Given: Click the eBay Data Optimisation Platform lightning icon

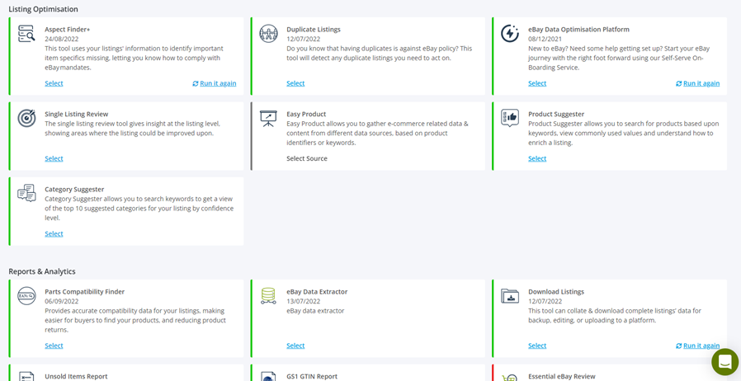Looking at the screenshot, I should [x=510, y=34].
